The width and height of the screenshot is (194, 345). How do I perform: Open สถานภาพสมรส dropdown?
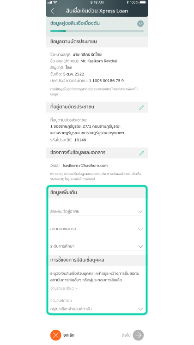coord(97,229)
